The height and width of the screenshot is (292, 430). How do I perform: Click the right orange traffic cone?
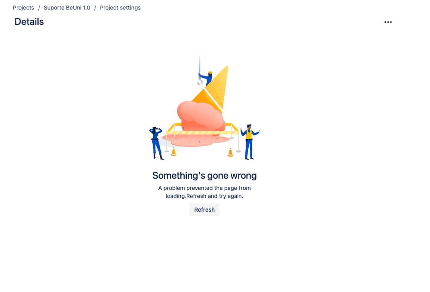click(x=230, y=152)
